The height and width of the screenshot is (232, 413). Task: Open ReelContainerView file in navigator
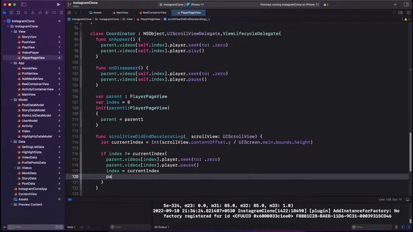(x=35, y=84)
